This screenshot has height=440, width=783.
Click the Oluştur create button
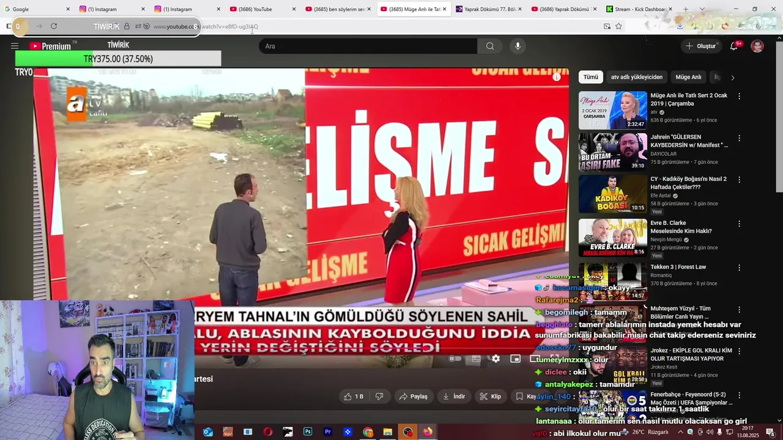700,46
